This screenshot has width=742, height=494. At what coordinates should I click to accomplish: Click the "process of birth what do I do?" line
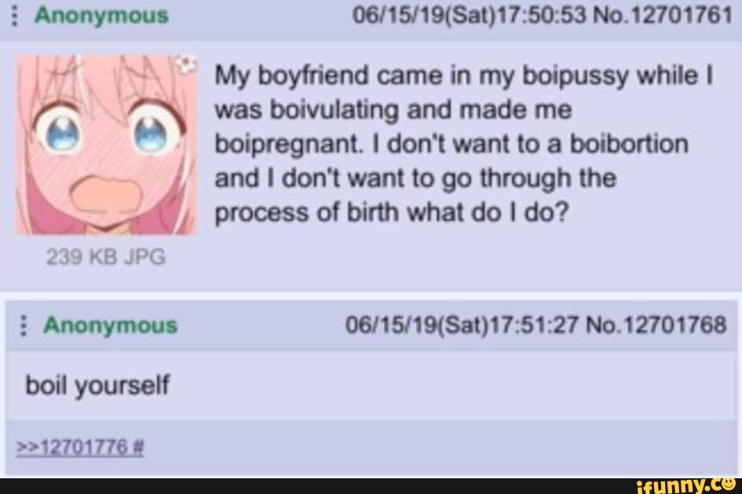[391, 213]
